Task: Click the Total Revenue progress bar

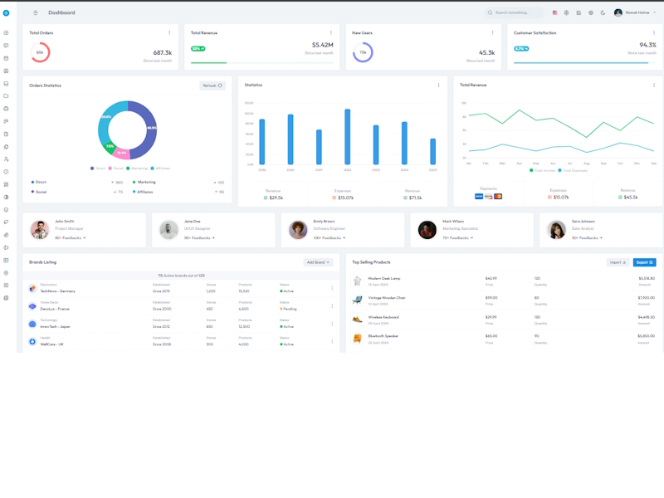Action: [261, 62]
